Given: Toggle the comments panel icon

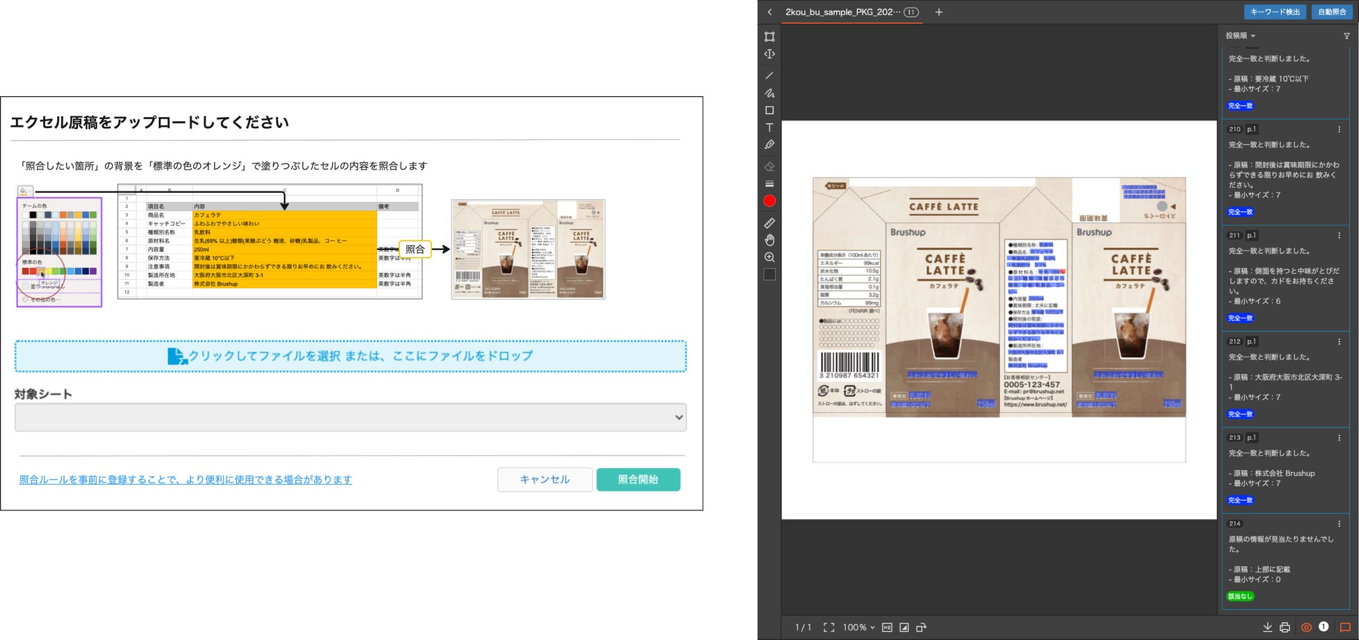Looking at the screenshot, I should tap(1345, 627).
